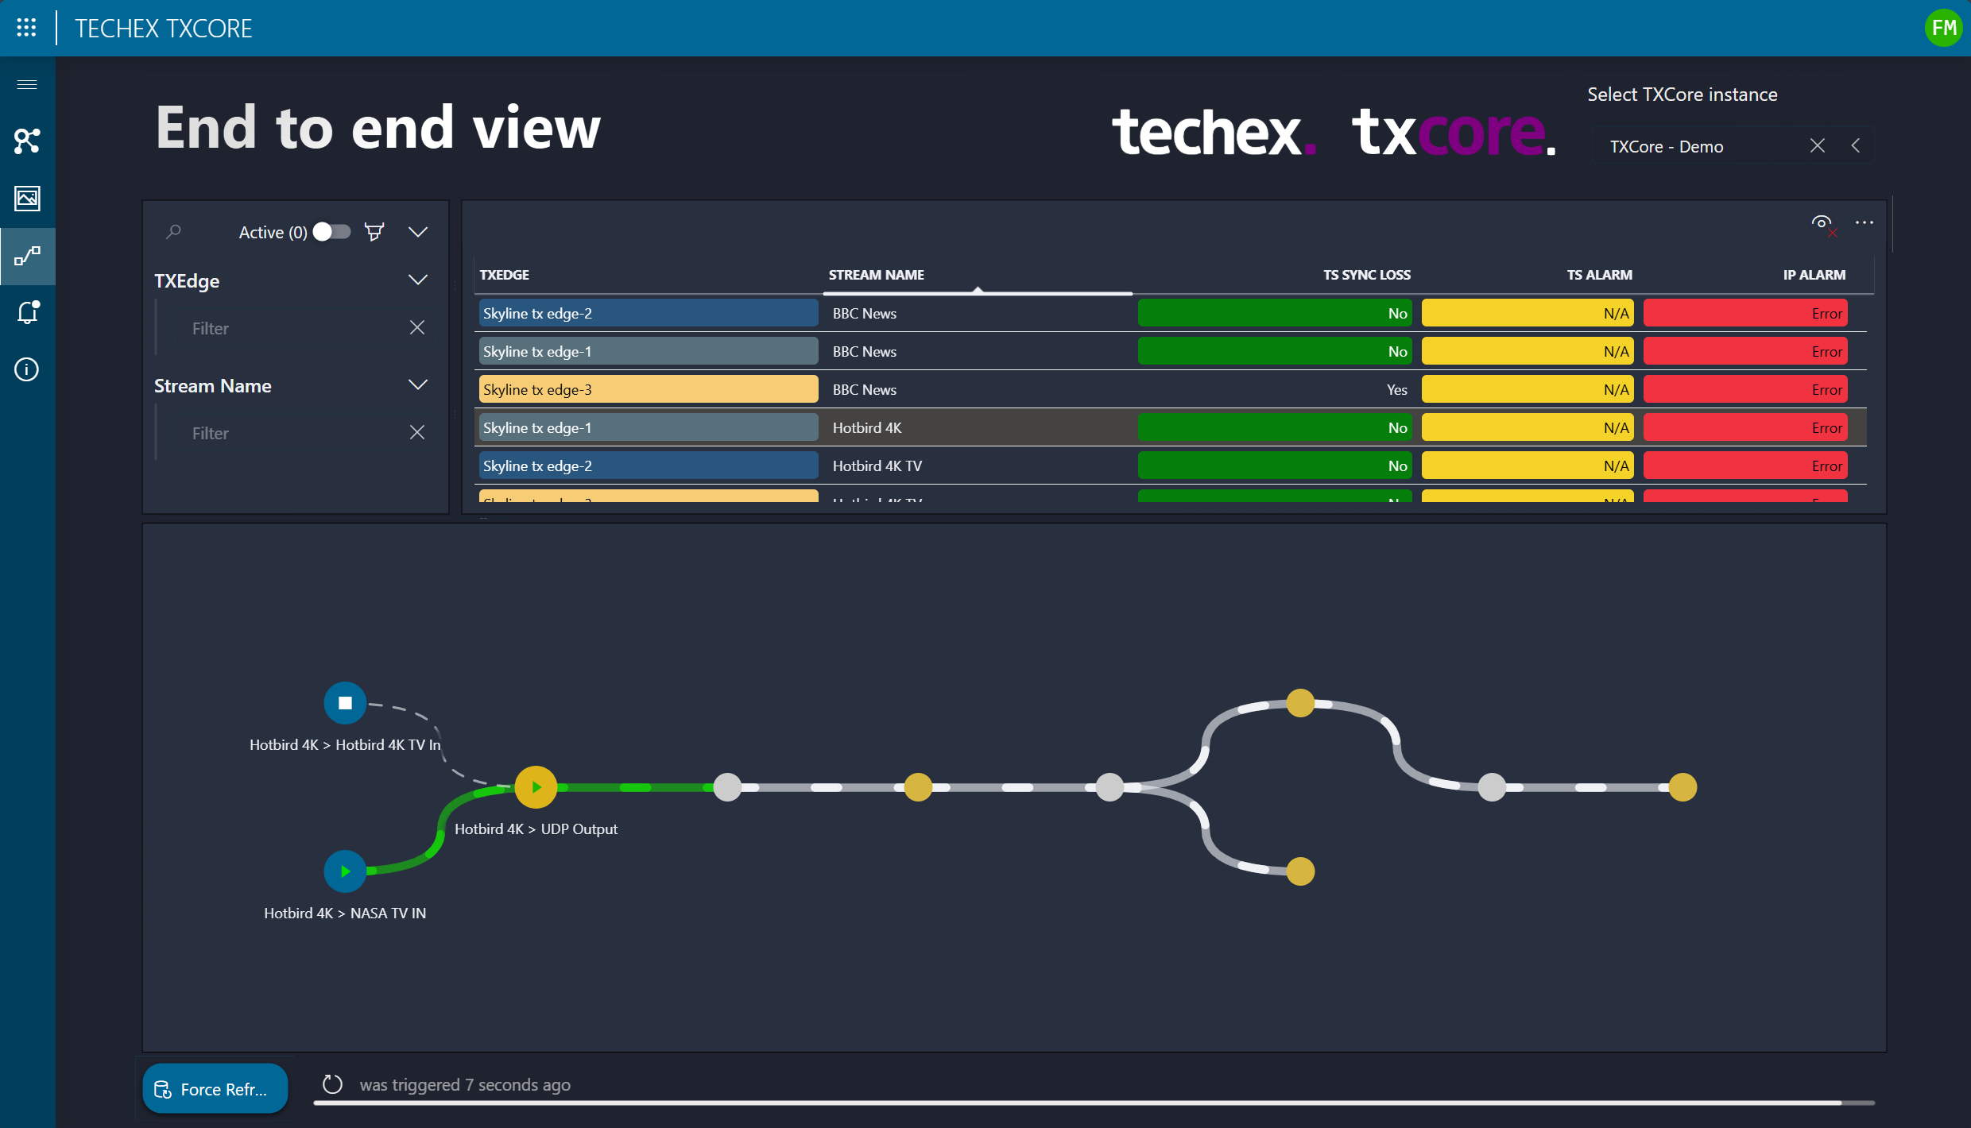Click the refresh progress bar

(1094, 1103)
